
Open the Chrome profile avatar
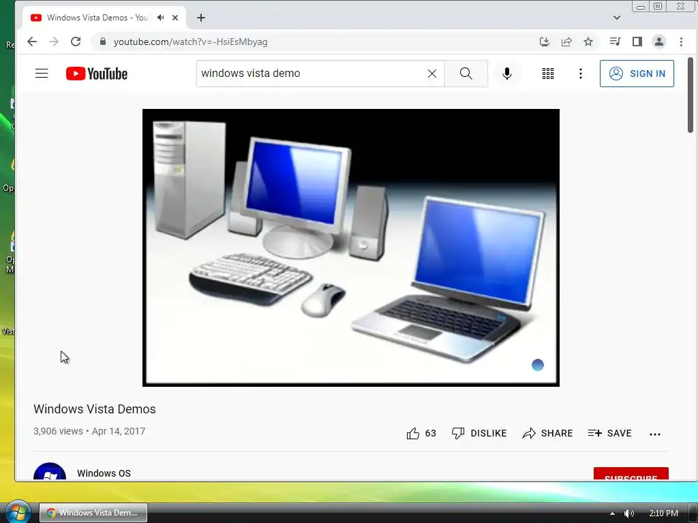tap(659, 42)
